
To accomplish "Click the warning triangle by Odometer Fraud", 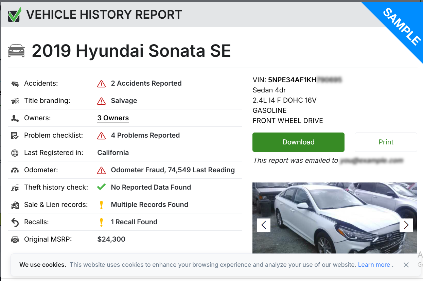I will click(x=101, y=170).
